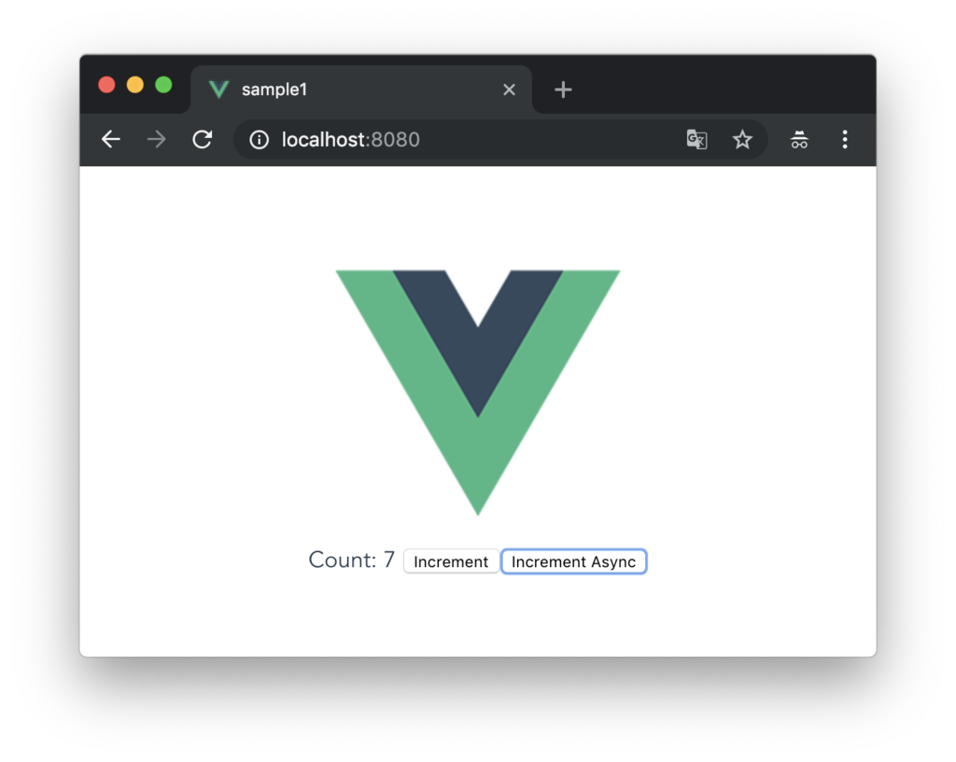This screenshot has height=762, width=956.
Task: Close the sample1 tab
Action: tap(509, 90)
